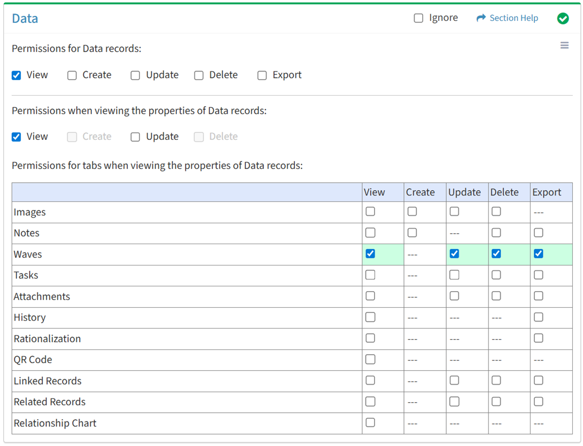Click the green checkmark status icon
This screenshot has height=446, width=583.
(x=563, y=19)
